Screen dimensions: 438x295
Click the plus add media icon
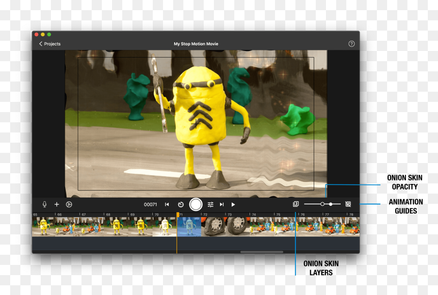57,204
